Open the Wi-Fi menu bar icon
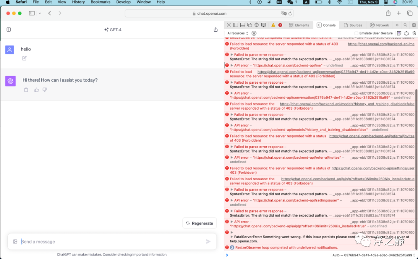 click(x=340, y=2)
